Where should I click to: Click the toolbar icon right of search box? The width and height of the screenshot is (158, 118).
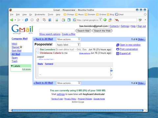(140, 20)
